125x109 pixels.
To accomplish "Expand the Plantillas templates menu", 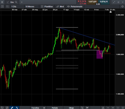I will click(47, 7).
